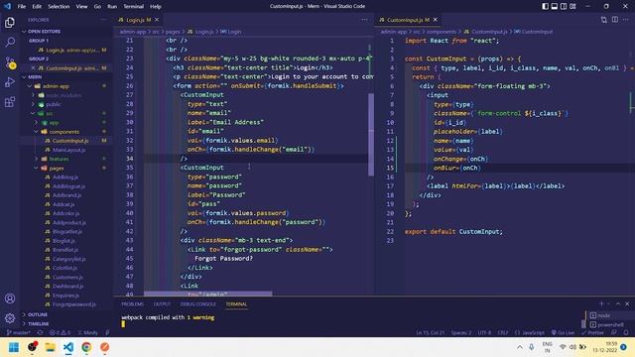The width and height of the screenshot is (635, 357).
Task: Click the Login.js editor vertical scrollbar
Action: pos(371,135)
